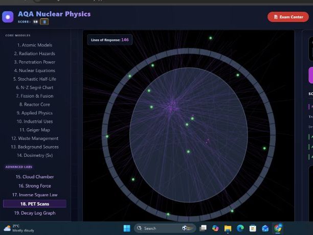Open Outlook mail from the taskbar
The width and height of the screenshot is (313, 235).
click(265, 228)
